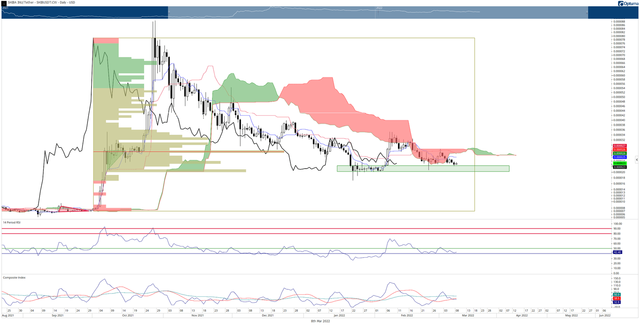Select the green support zone rectangle
Viewport: 640px width, 326px height.
tap(423, 169)
